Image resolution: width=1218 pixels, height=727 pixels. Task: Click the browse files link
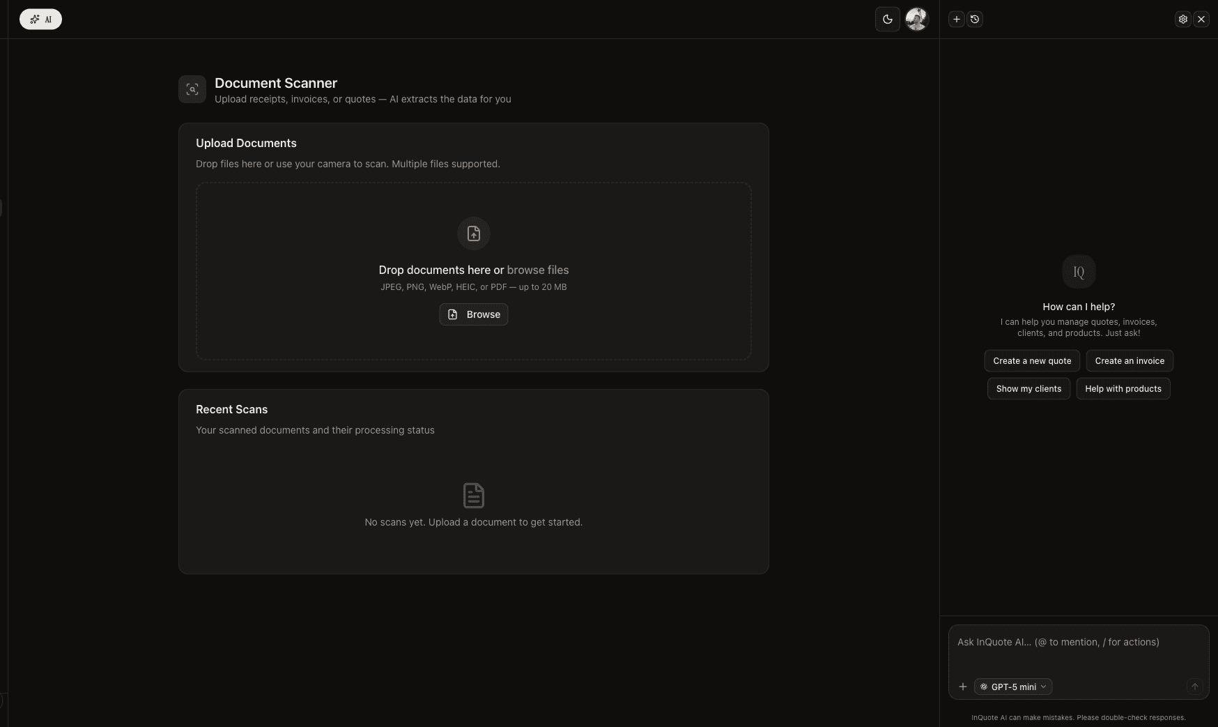(x=538, y=270)
